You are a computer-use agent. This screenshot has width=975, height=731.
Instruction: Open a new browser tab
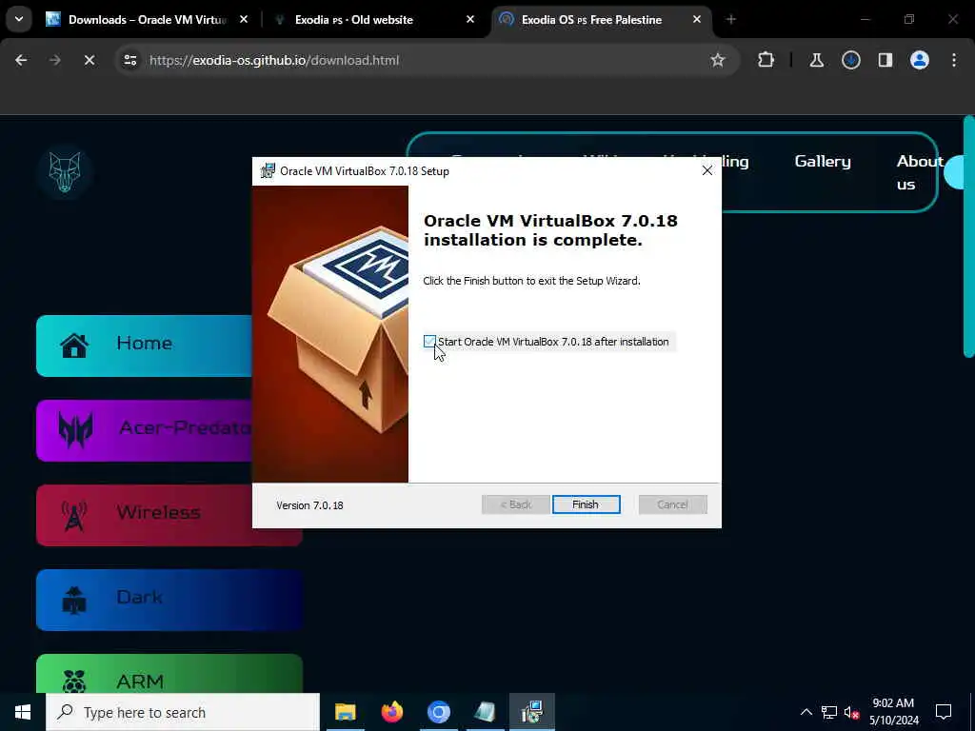(x=731, y=20)
